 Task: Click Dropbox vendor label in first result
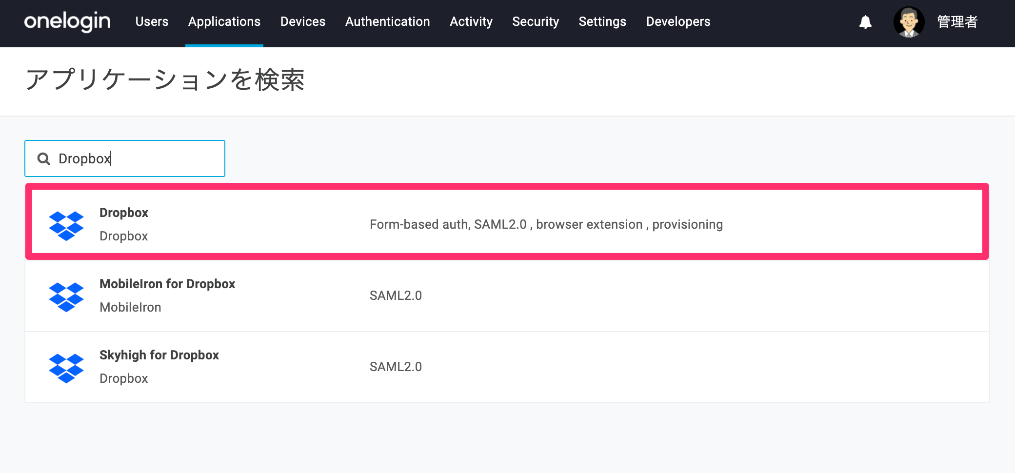124,236
